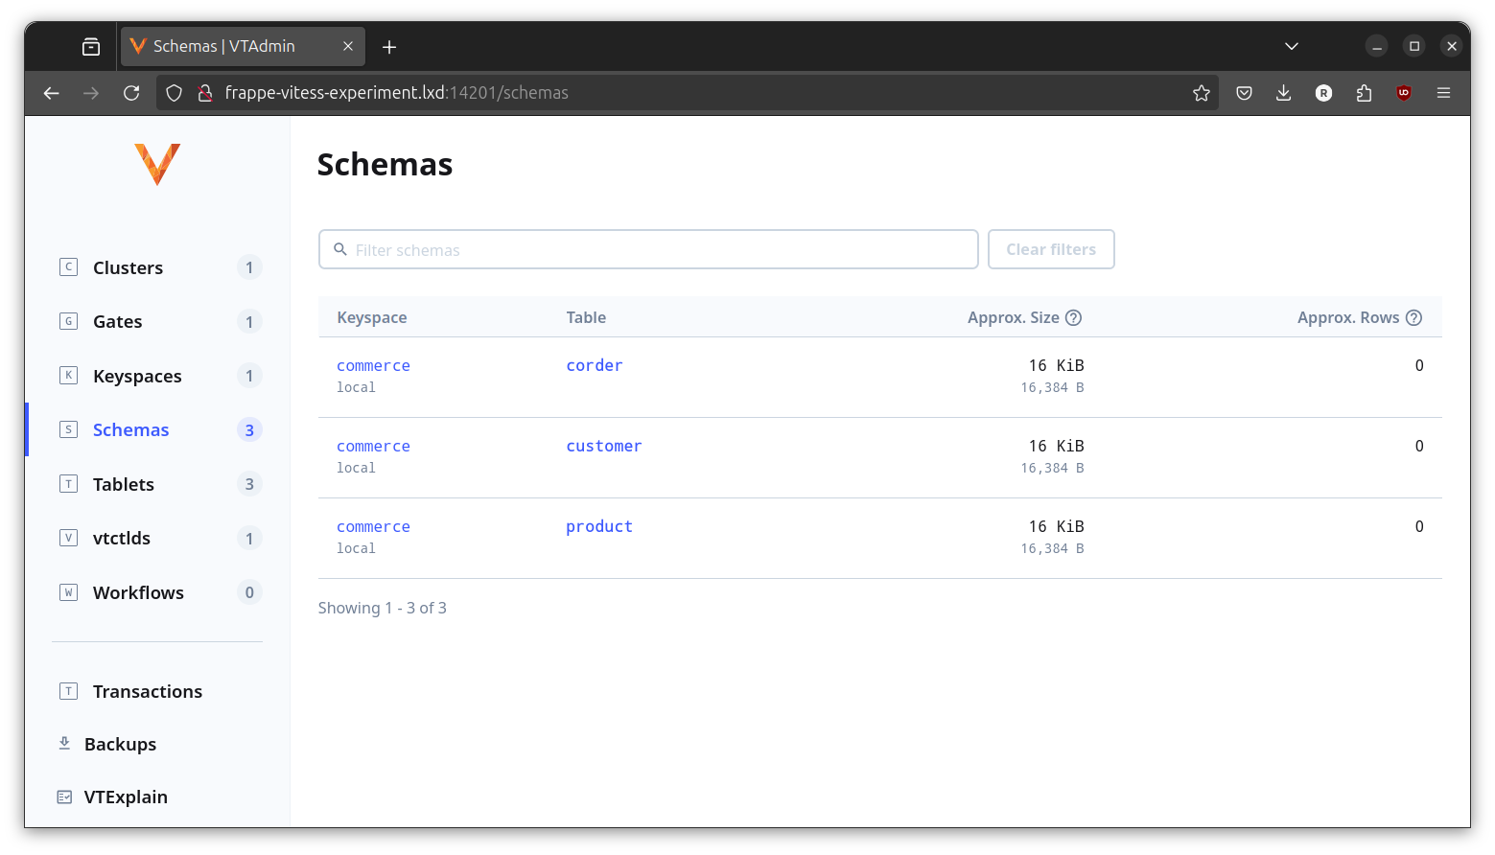Click the Tablets 'T' sidebar icon

tap(68, 484)
